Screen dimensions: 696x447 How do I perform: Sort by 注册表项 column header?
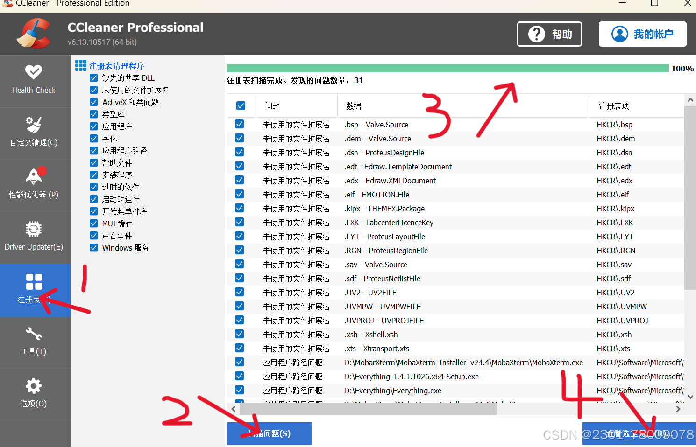tap(637, 106)
